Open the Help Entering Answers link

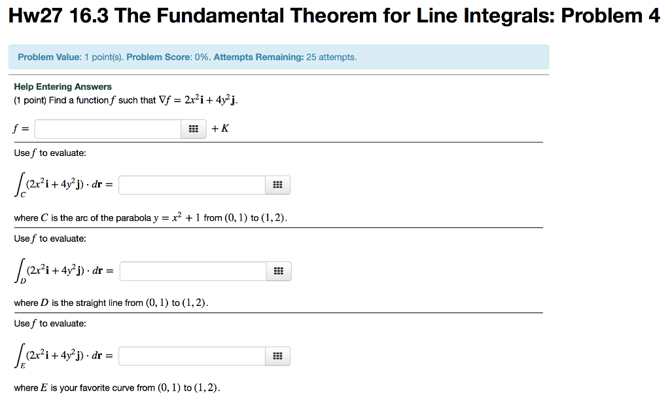click(62, 86)
